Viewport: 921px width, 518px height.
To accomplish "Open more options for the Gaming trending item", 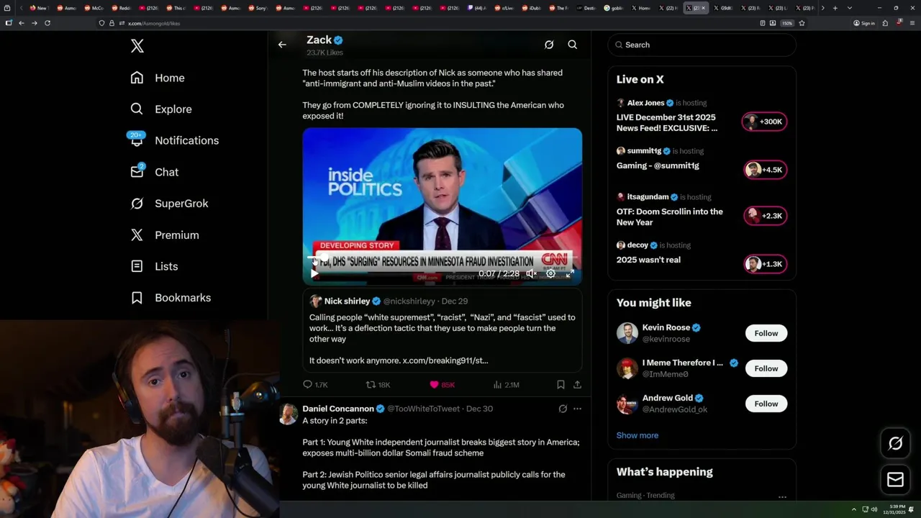I will pos(782,496).
